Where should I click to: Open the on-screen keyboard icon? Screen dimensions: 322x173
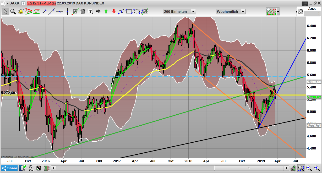click(x=305, y=4)
